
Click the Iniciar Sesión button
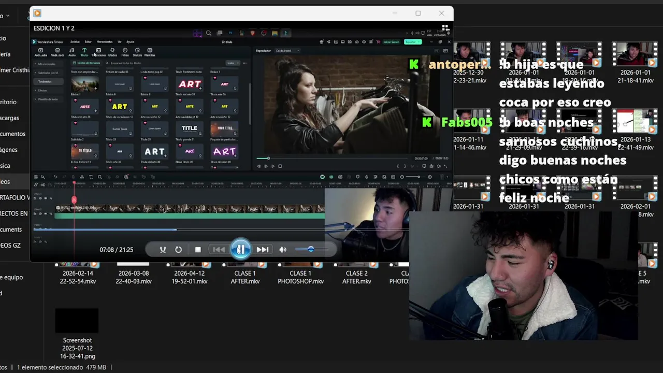[x=392, y=42]
